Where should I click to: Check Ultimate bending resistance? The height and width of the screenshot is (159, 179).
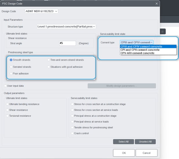pos(7,104)
